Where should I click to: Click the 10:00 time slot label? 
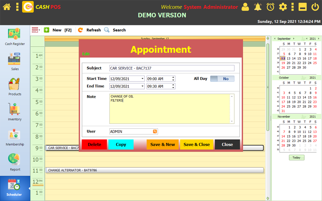click(x=38, y=159)
